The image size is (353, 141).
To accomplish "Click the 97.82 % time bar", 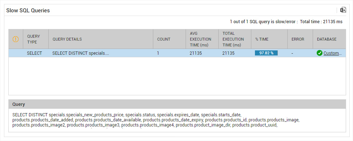I will pyautogui.click(x=266, y=53).
